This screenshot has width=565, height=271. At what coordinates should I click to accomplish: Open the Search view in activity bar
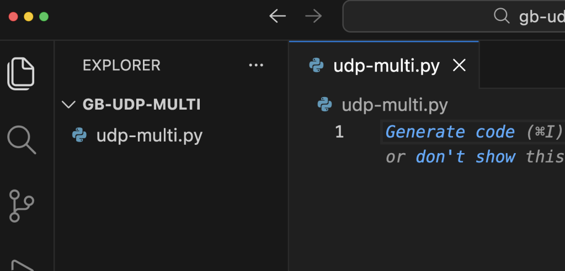22,139
